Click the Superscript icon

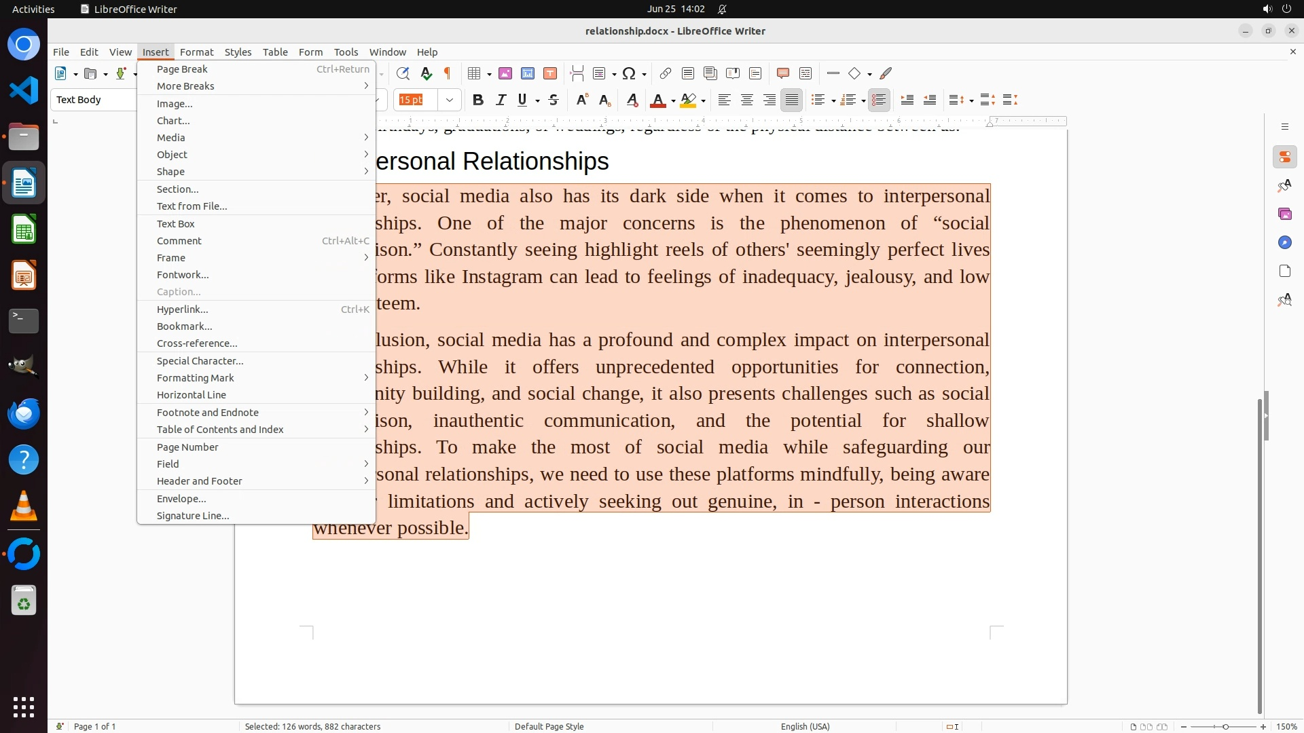click(x=582, y=100)
